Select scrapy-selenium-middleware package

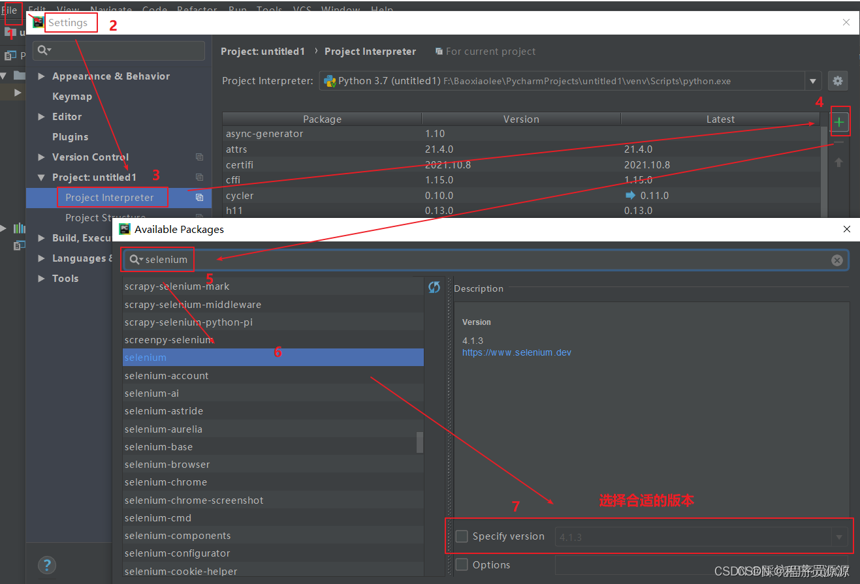(273, 305)
